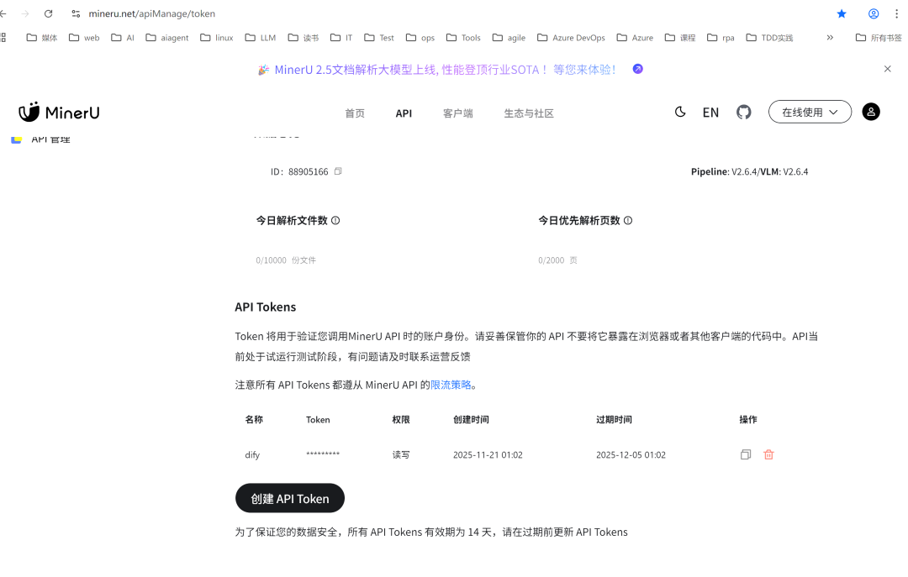Select the API nav item
The height and width of the screenshot is (577, 908).
pos(404,113)
